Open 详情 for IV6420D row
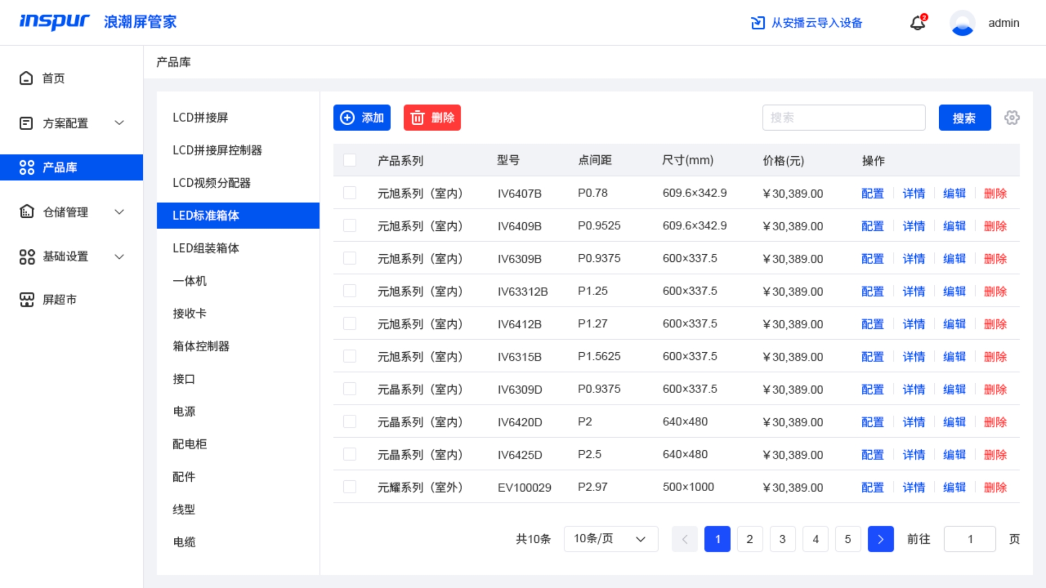The width and height of the screenshot is (1046, 588). point(914,422)
